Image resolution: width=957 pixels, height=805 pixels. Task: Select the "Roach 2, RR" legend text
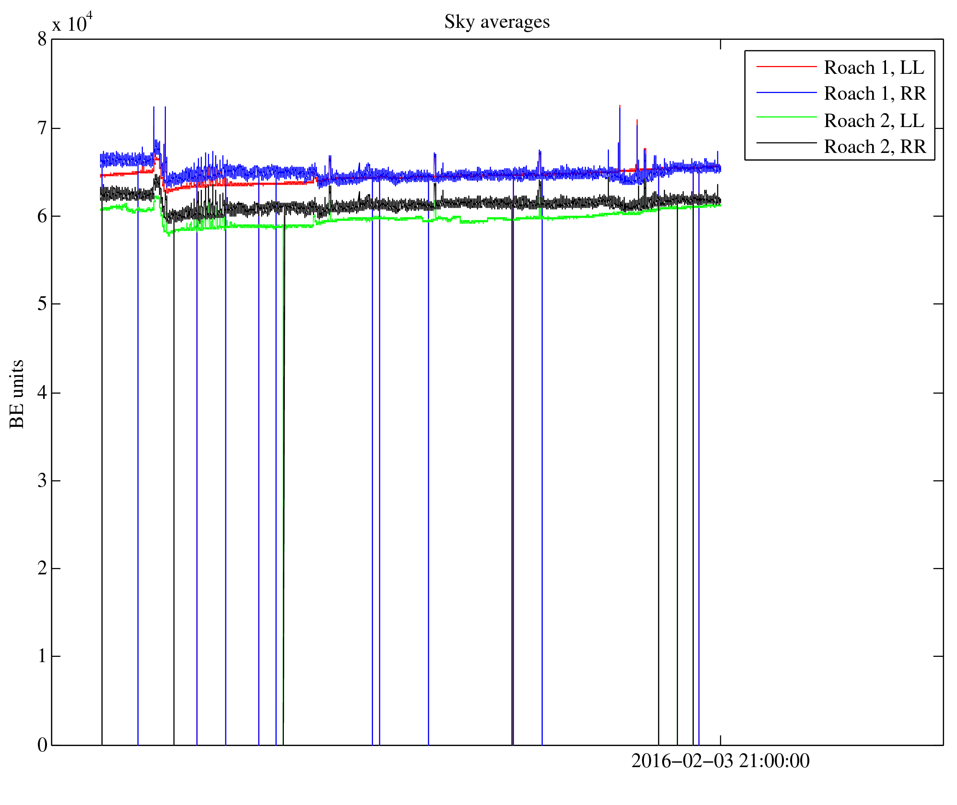coord(875,146)
